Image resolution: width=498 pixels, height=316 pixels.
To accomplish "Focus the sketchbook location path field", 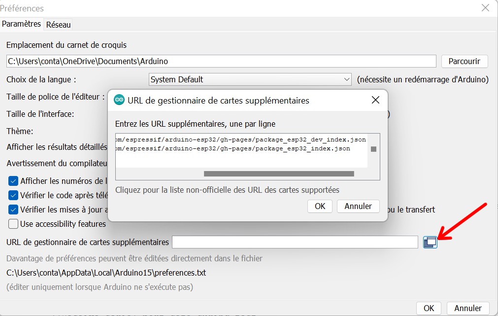I will 221,61.
